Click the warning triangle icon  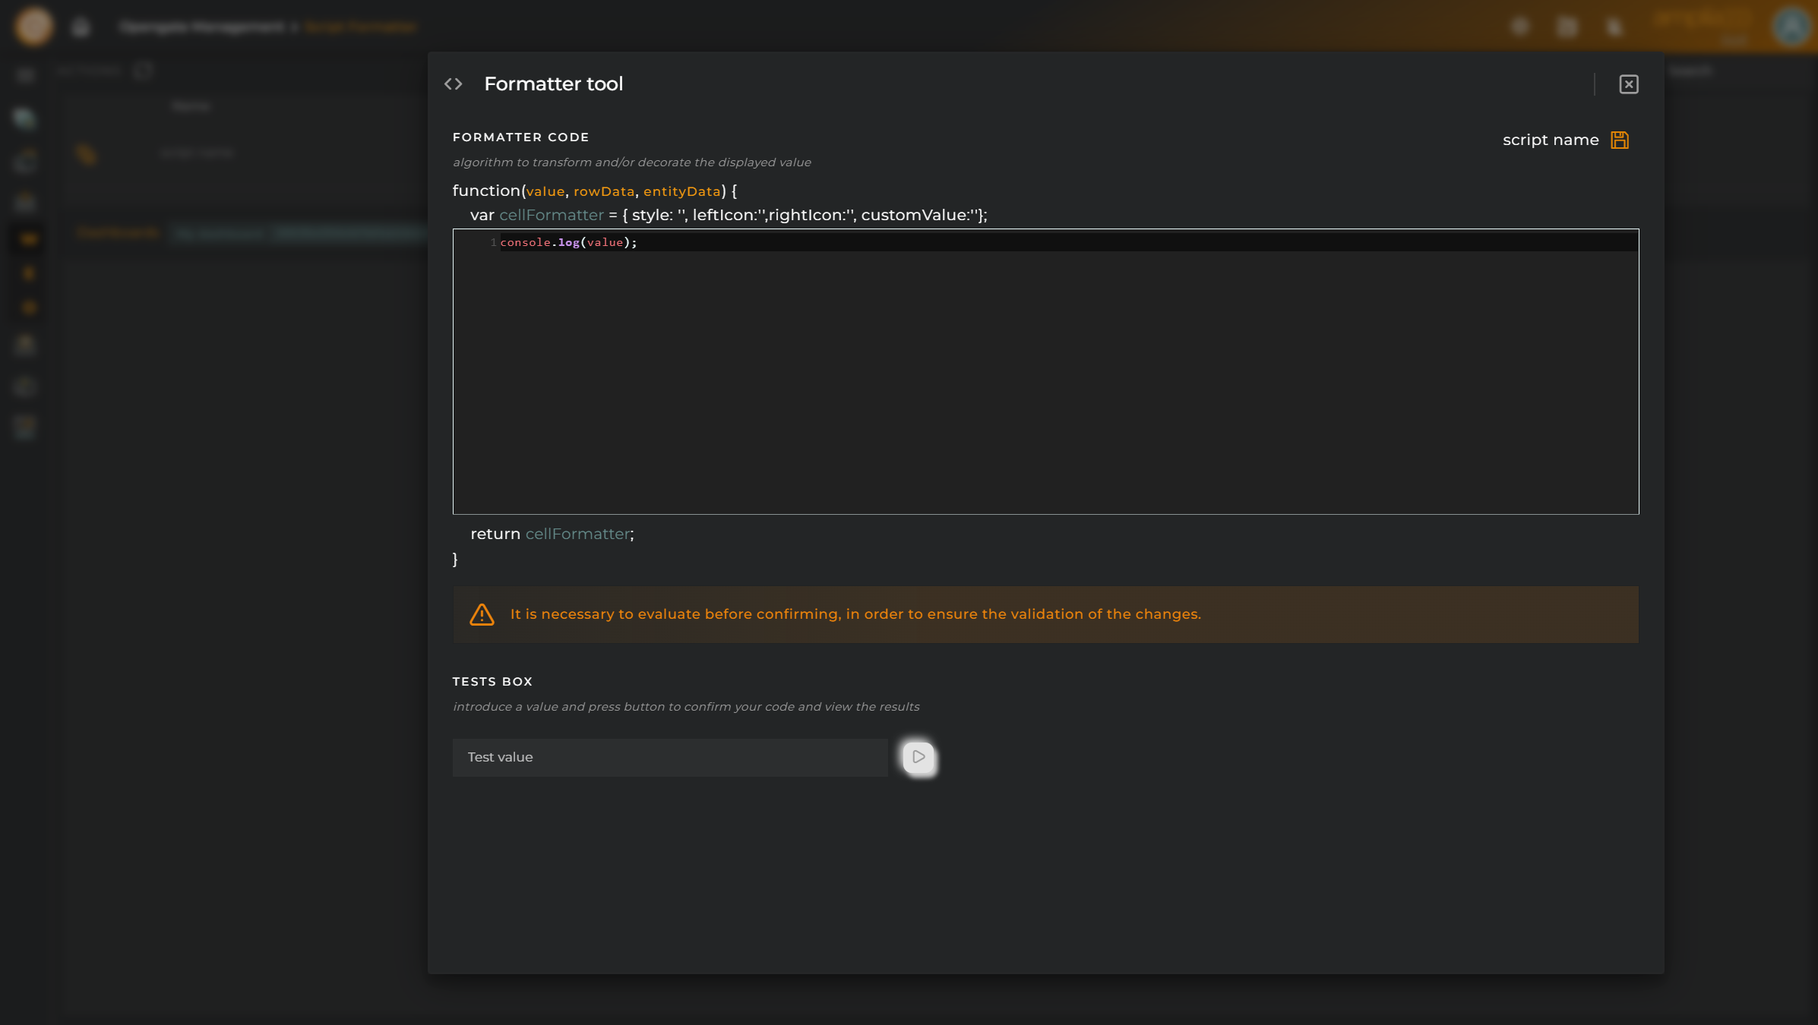pos(482,614)
